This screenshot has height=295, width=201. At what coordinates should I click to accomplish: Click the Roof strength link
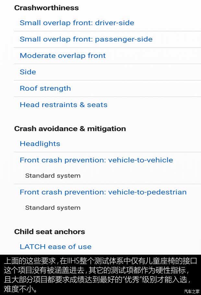[45, 88]
